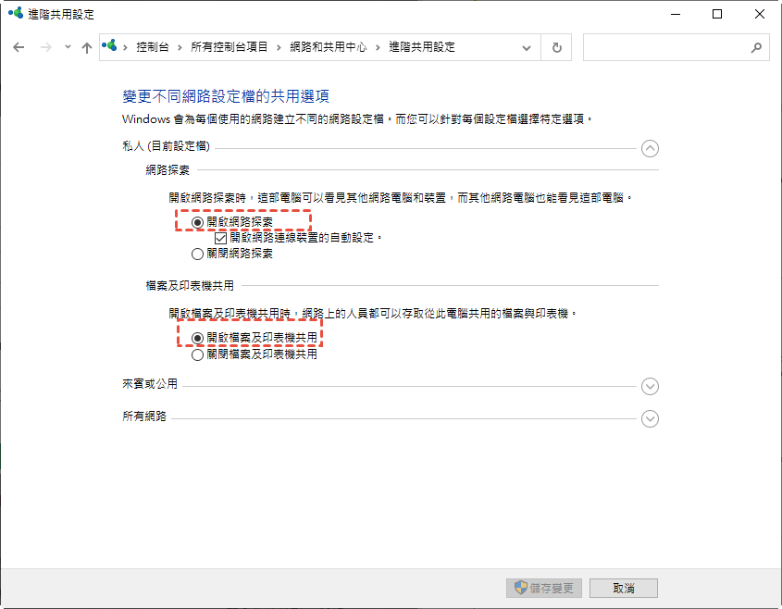Click the 變更不同網路設定檔的共用選項 heading
The image size is (782, 609).
[226, 96]
